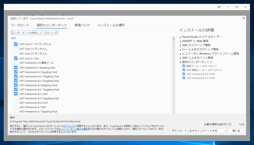The height and width of the screenshot is (145, 254).
Task: Uncheck .NET Framework 4.7.2 SDK in details
Action: coord(184,78)
